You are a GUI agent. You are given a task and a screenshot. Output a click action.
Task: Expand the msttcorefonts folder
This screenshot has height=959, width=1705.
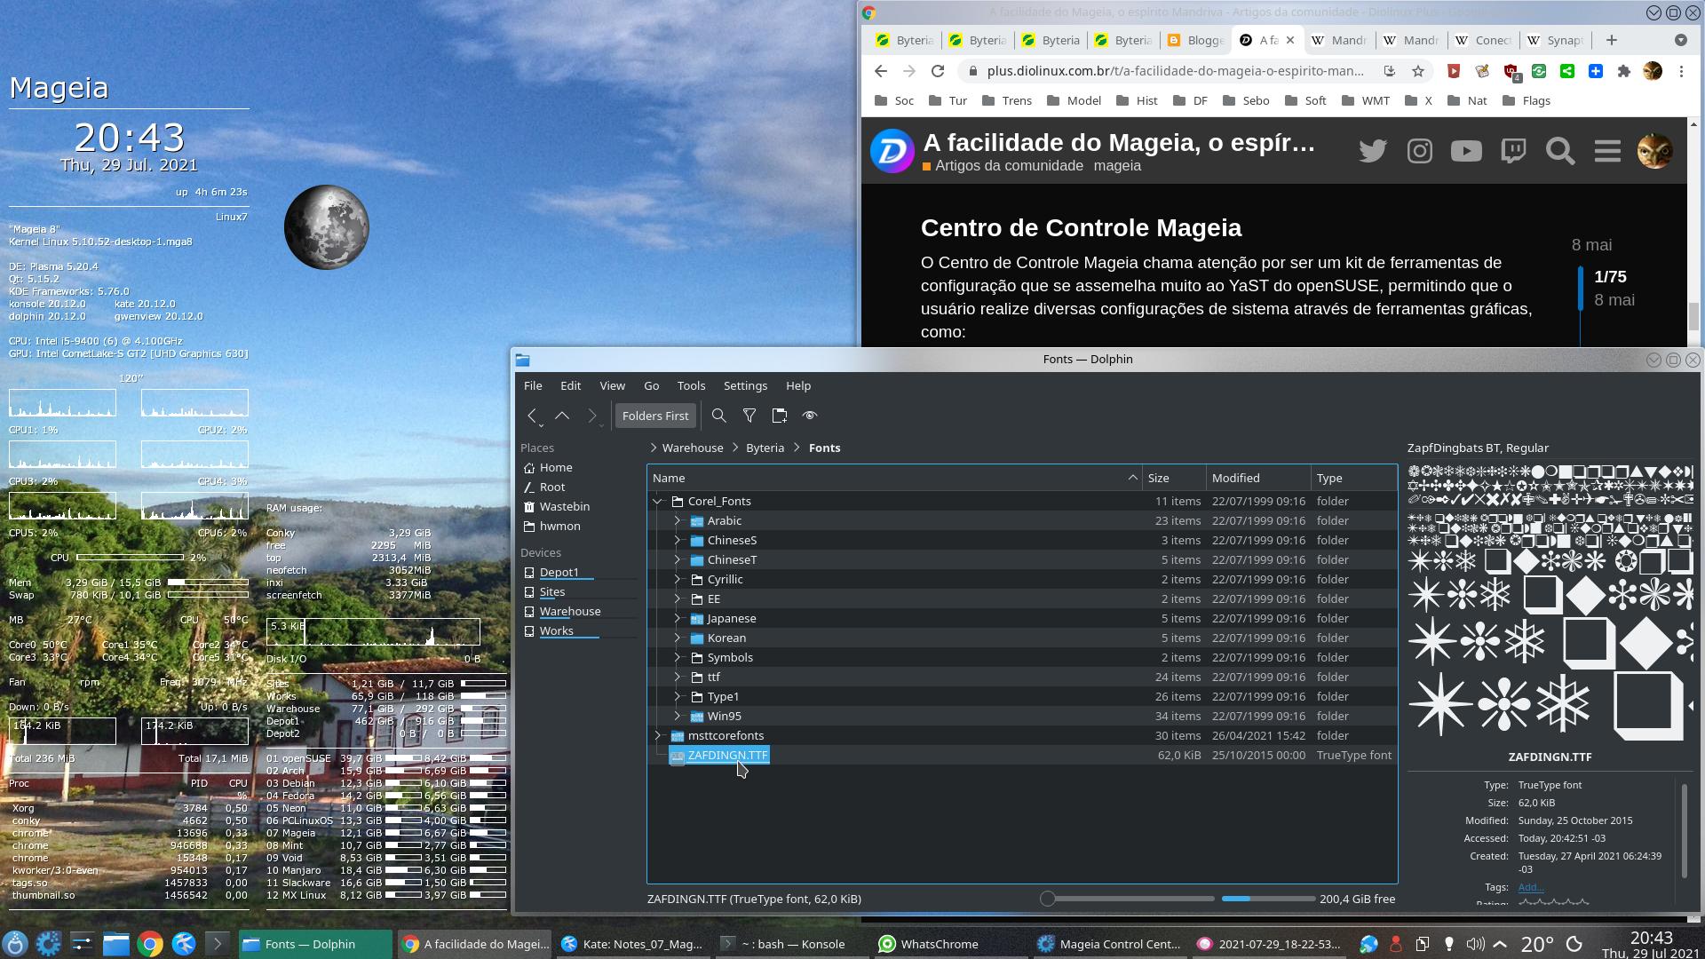tap(658, 736)
